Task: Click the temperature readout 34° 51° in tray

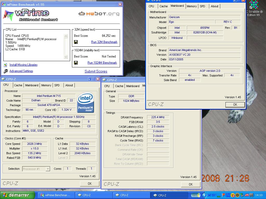Action: click(x=211, y=195)
